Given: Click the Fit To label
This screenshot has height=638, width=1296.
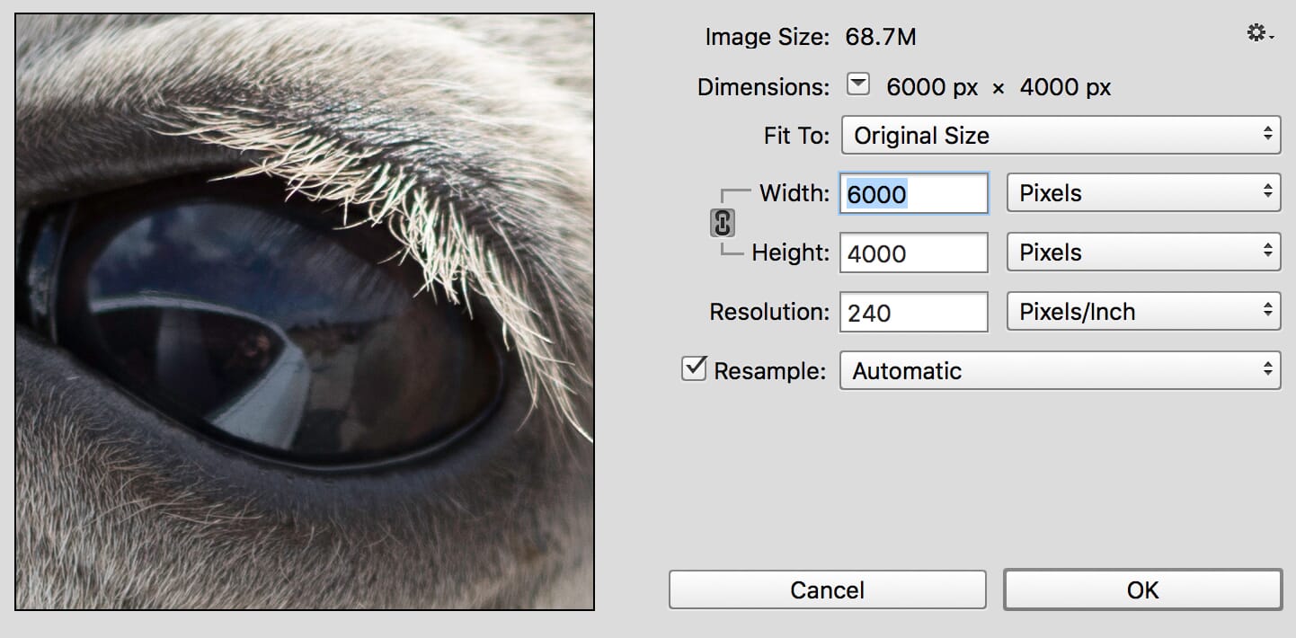Looking at the screenshot, I should coord(796,136).
